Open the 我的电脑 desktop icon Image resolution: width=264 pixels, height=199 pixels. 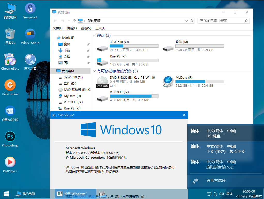pyautogui.click(x=10, y=11)
